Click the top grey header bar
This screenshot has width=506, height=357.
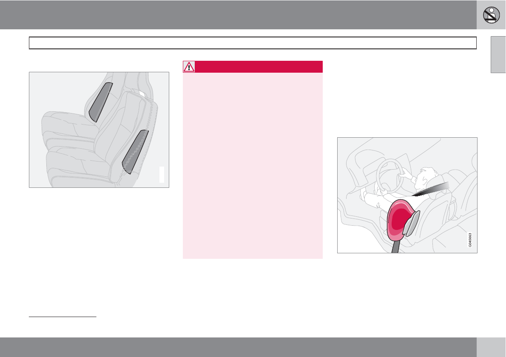[238, 15]
